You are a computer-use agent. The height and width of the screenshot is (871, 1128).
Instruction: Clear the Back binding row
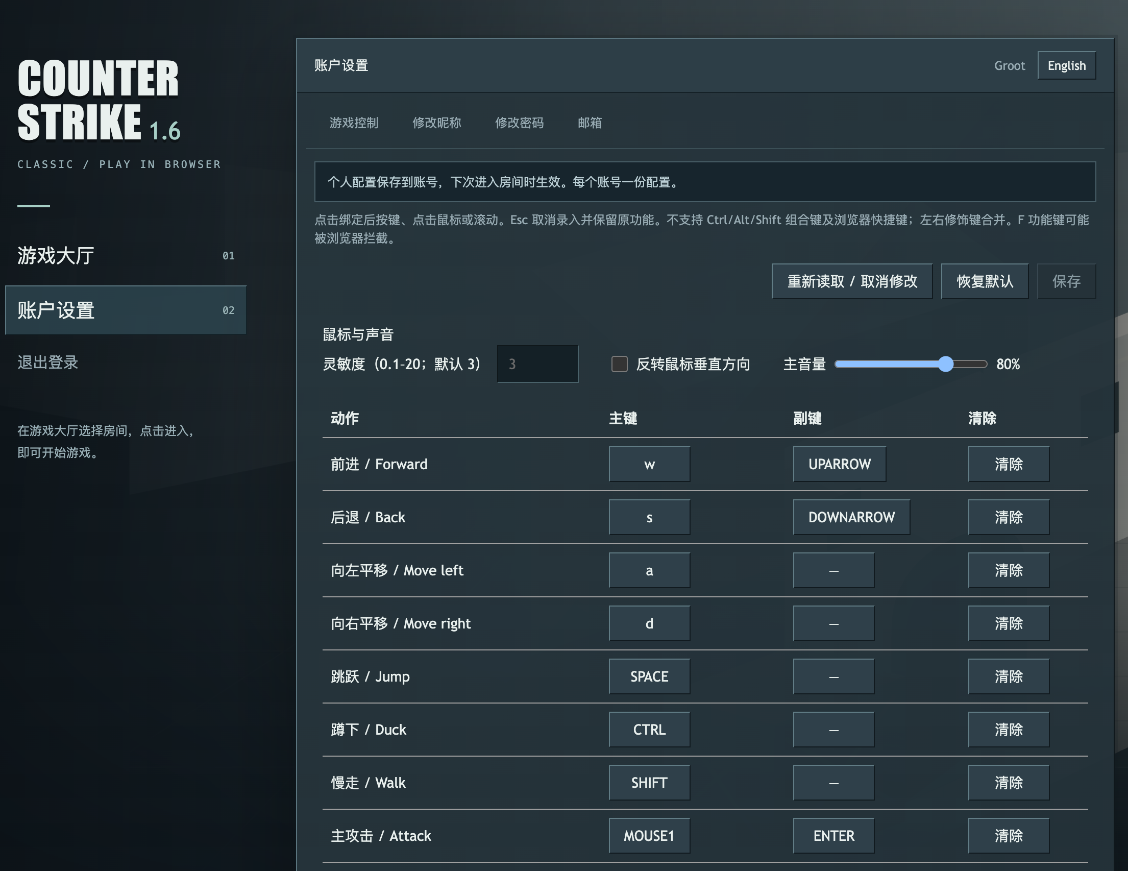(1009, 517)
